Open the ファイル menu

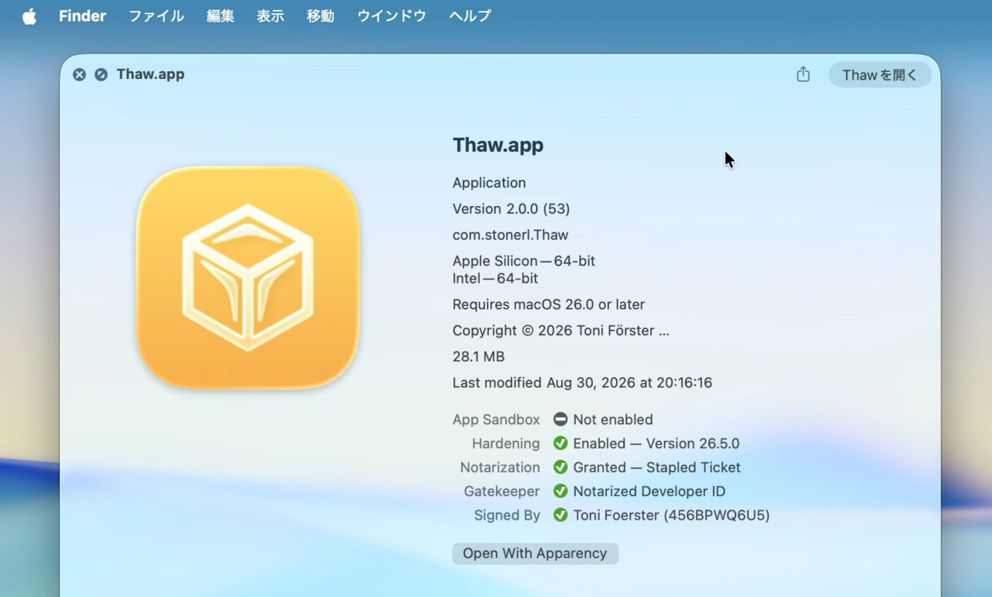[157, 16]
